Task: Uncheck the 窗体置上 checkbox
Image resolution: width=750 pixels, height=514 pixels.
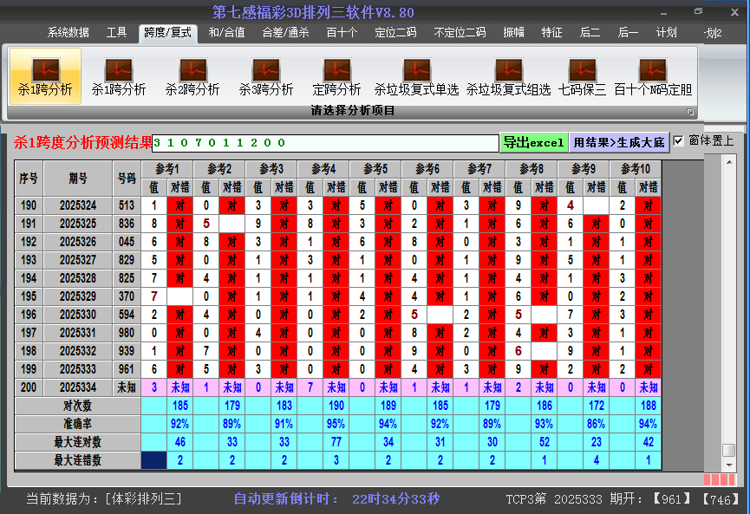Action: [x=679, y=140]
